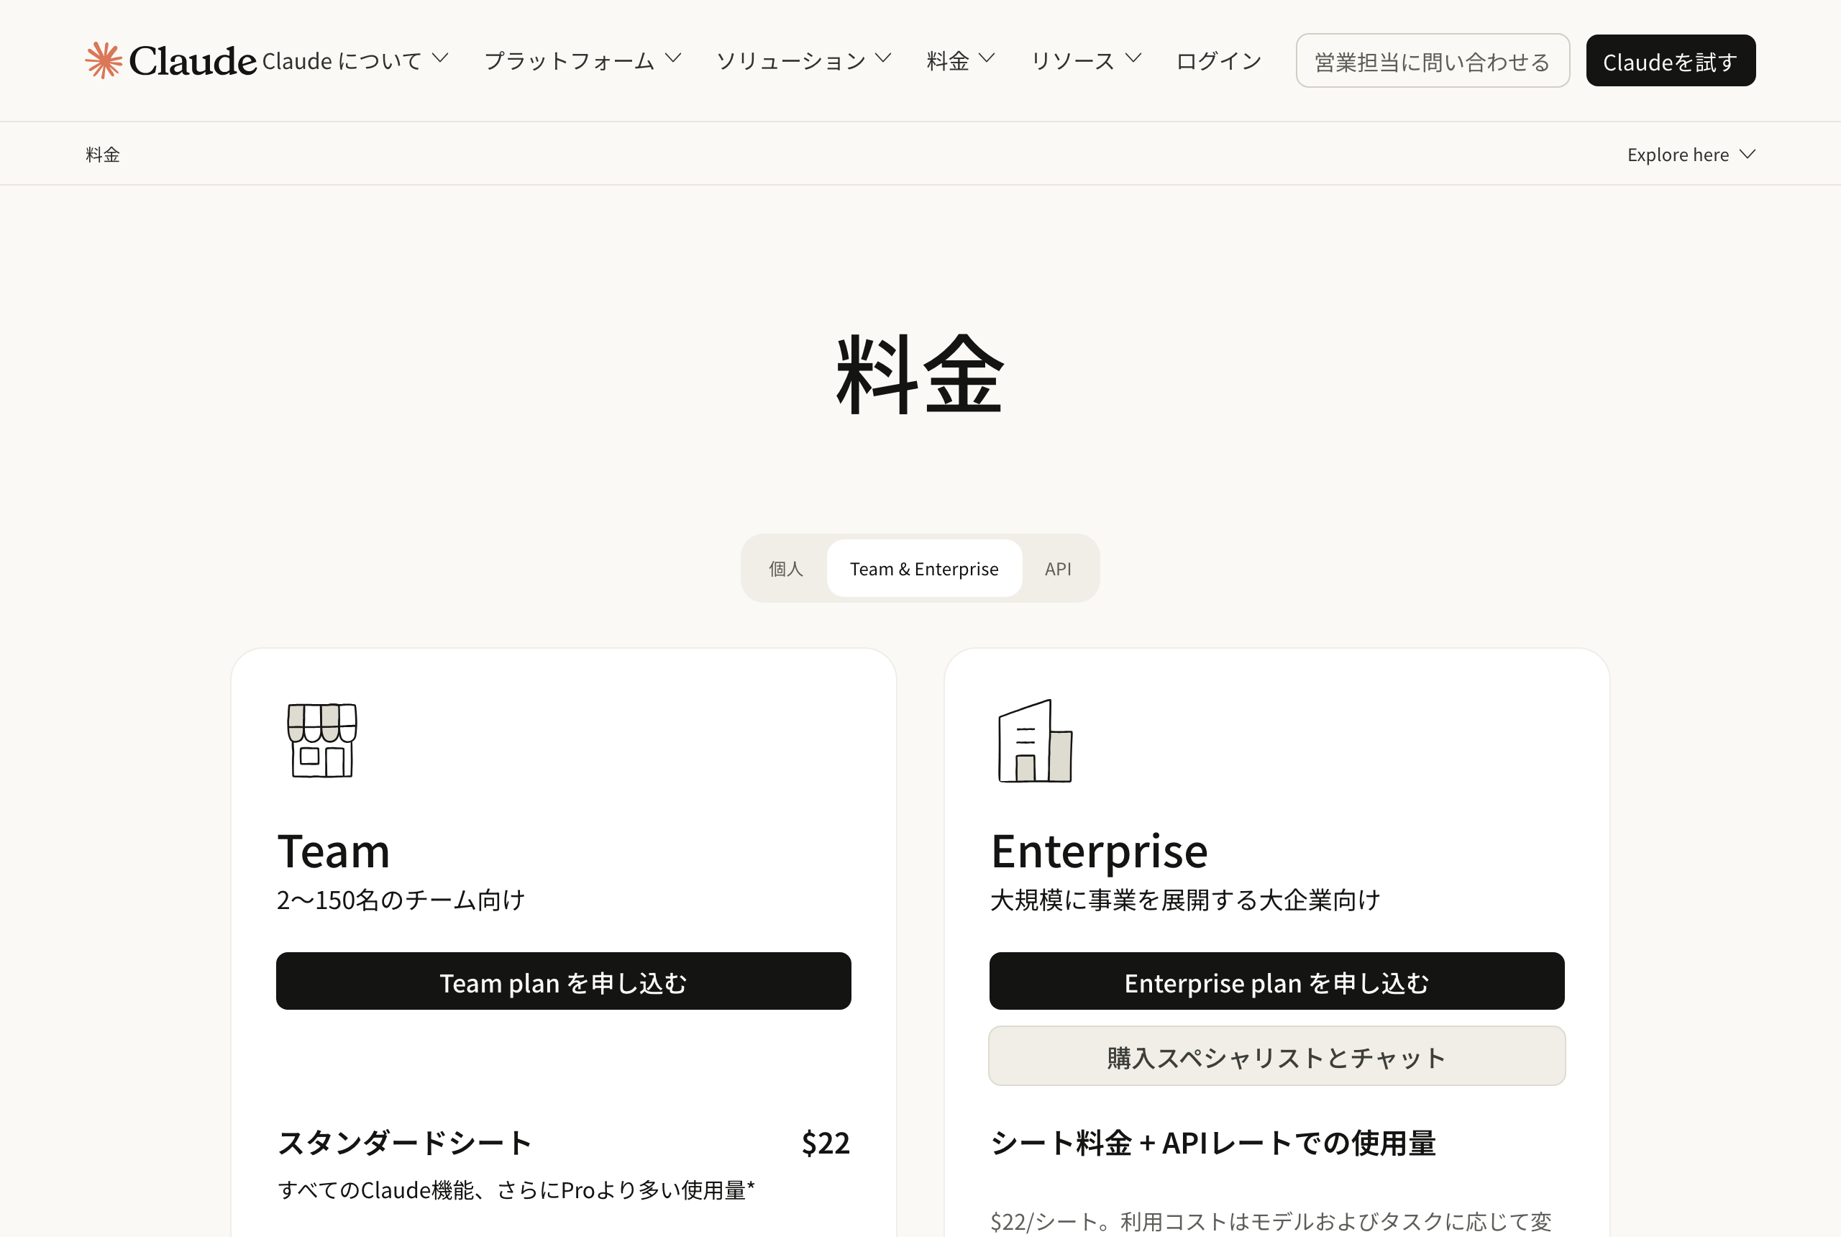Click the 'Team' plan title
The image size is (1841, 1237).
click(334, 852)
